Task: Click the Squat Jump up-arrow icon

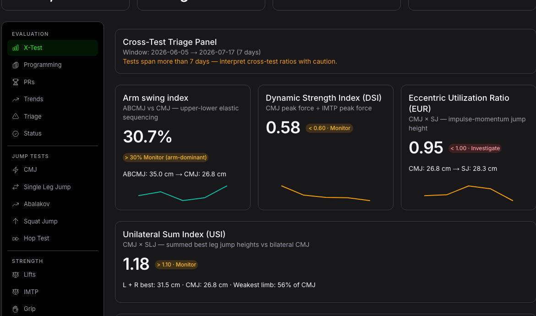Action: (16, 221)
